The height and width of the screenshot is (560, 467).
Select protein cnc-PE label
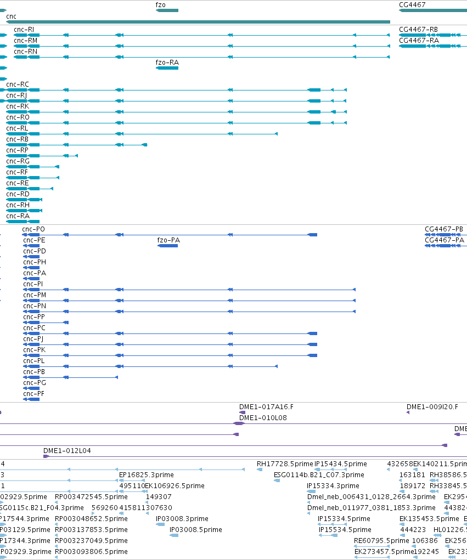click(x=35, y=240)
